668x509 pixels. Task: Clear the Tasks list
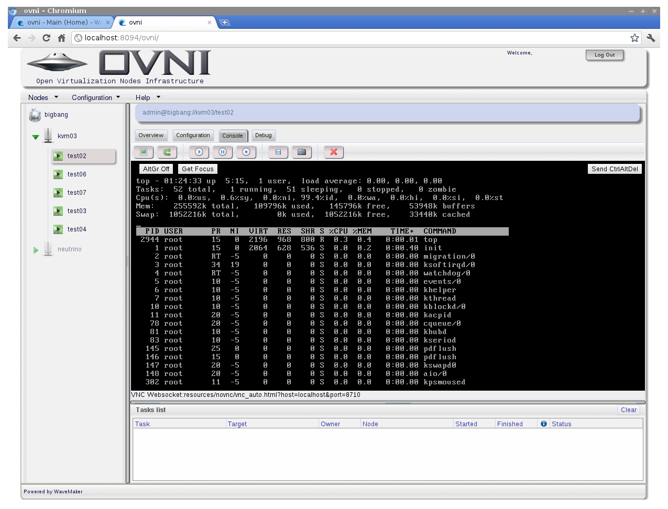pos(628,410)
